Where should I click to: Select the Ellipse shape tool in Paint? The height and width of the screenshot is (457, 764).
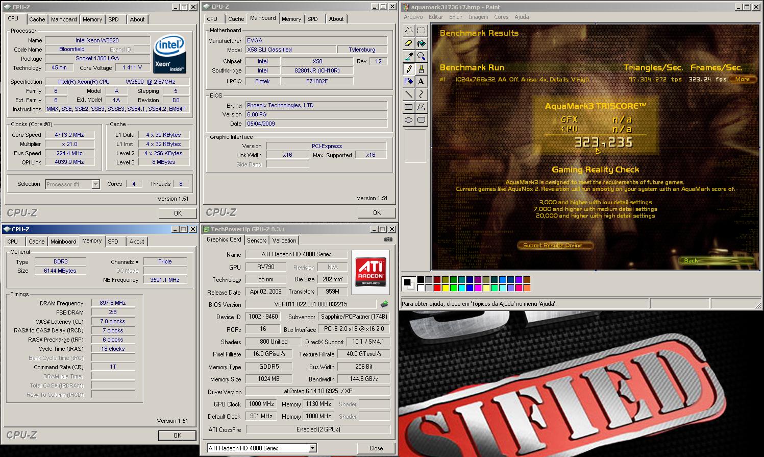click(x=408, y=120)
